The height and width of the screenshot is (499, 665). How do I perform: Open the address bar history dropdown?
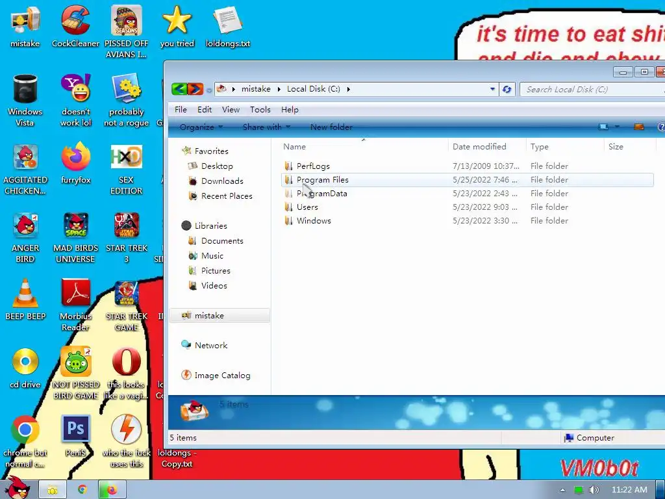(x=492, y=89)
